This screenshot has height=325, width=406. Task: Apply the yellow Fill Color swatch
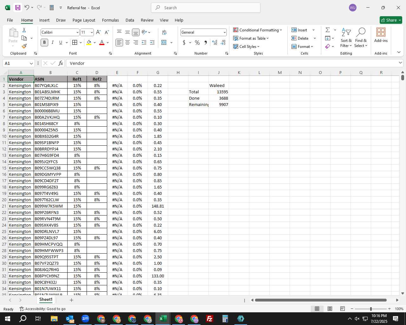(x=89, y=43)
